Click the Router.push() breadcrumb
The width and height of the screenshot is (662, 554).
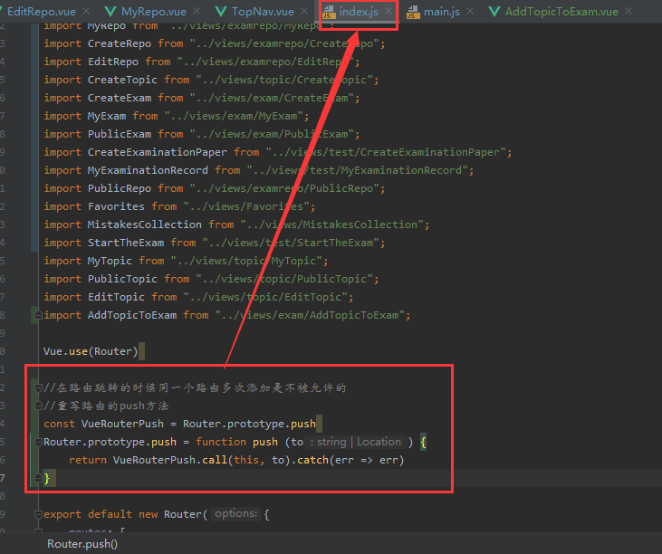click(x=82, y=544)
